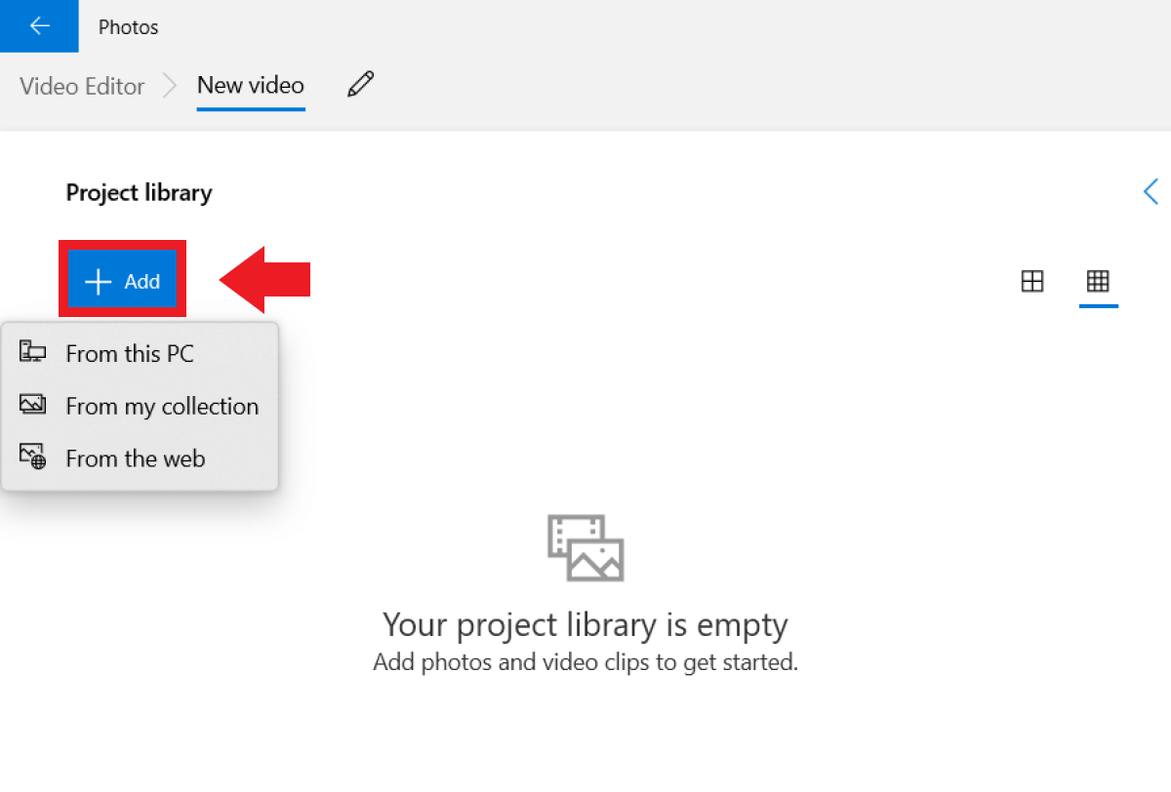Screen dimensions: 1171x792
Task: Switch to the medium thumbnails grid view
Action: tap(1031, 282)
